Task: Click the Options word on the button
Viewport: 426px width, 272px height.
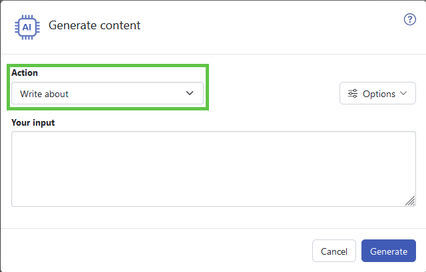Action: (x=379, y=94)
